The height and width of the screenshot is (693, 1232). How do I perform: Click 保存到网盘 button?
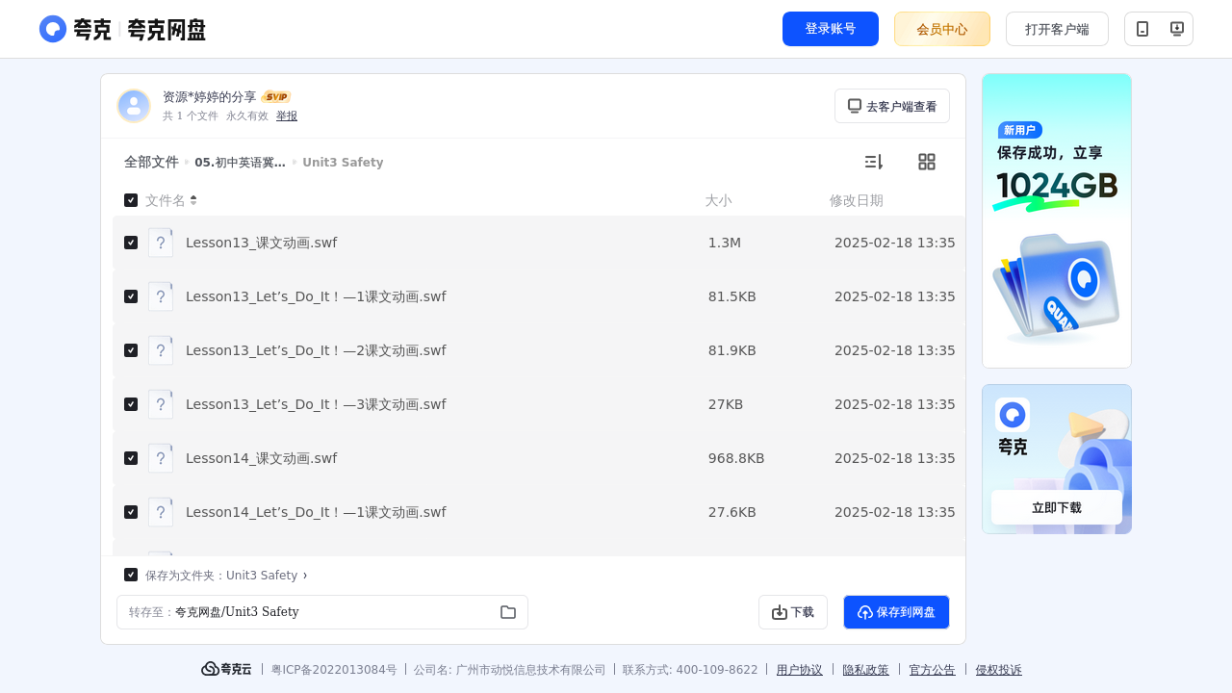point(896,612)
